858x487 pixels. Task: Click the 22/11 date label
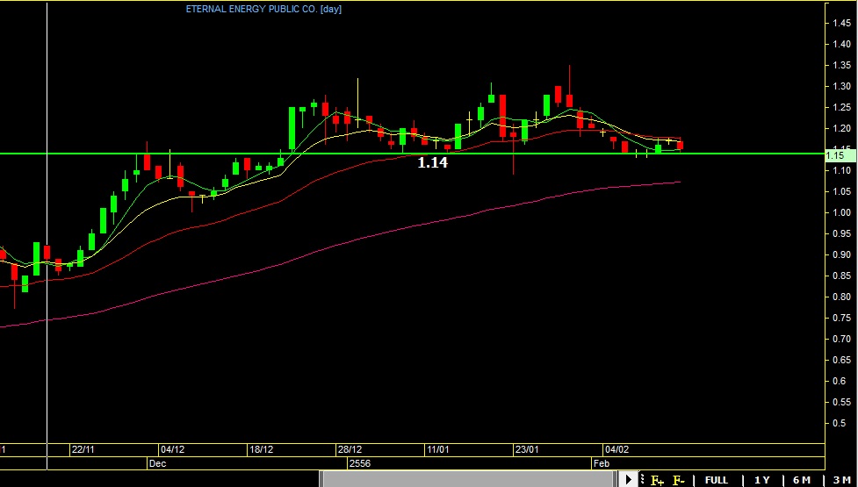[83, 450]
